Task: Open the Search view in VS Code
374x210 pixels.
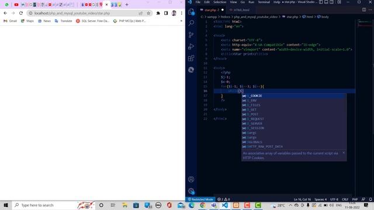Action: click(x=191, y=23)
